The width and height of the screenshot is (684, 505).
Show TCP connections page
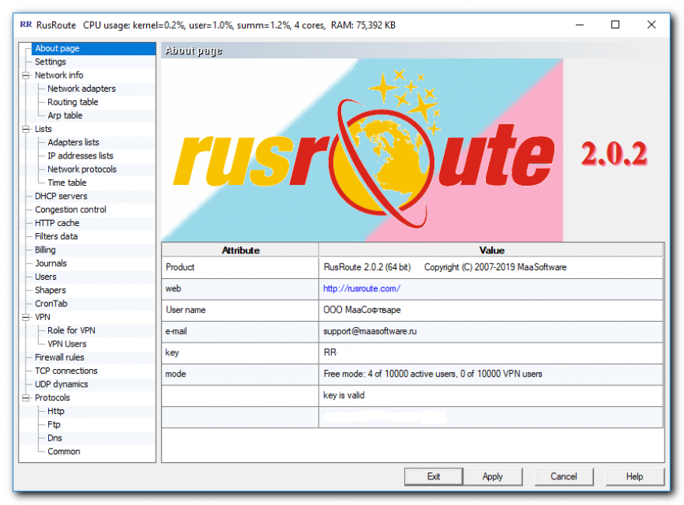click(66, 371)
